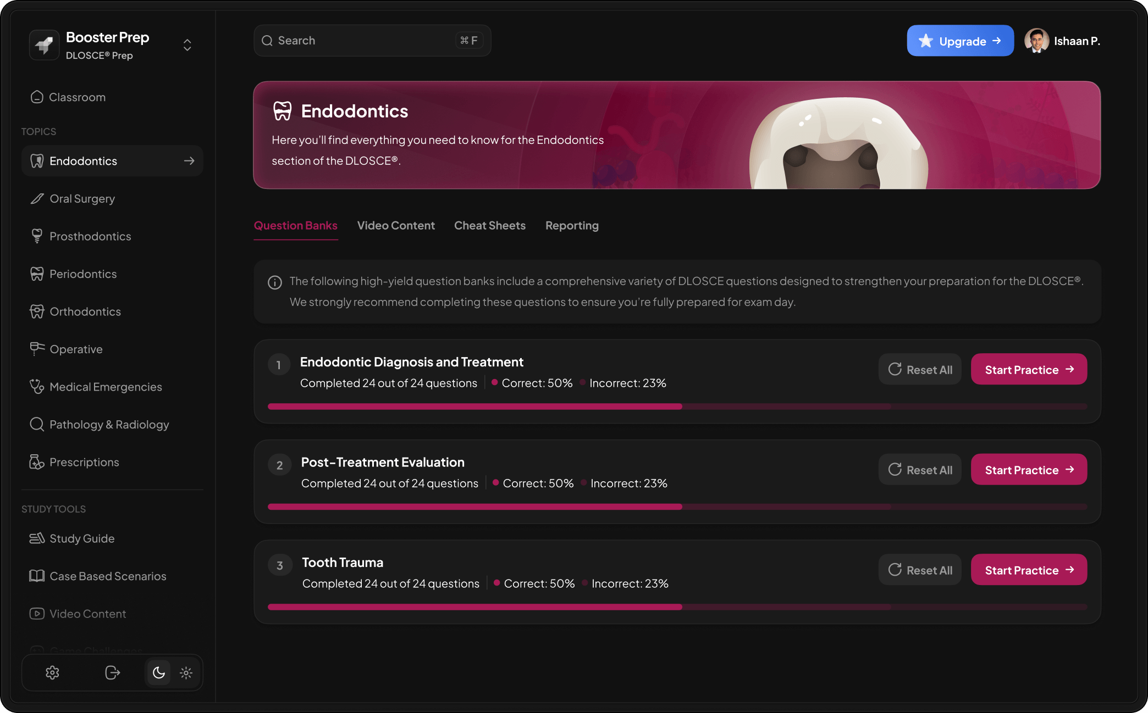
Task: Start Practice for Tooth Trauma
Action: pos(1029,570)
